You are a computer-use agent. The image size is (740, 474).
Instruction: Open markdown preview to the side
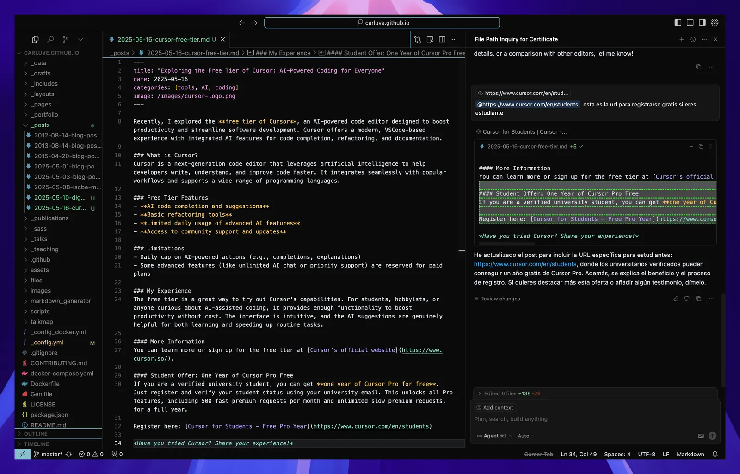coord(430,39)
